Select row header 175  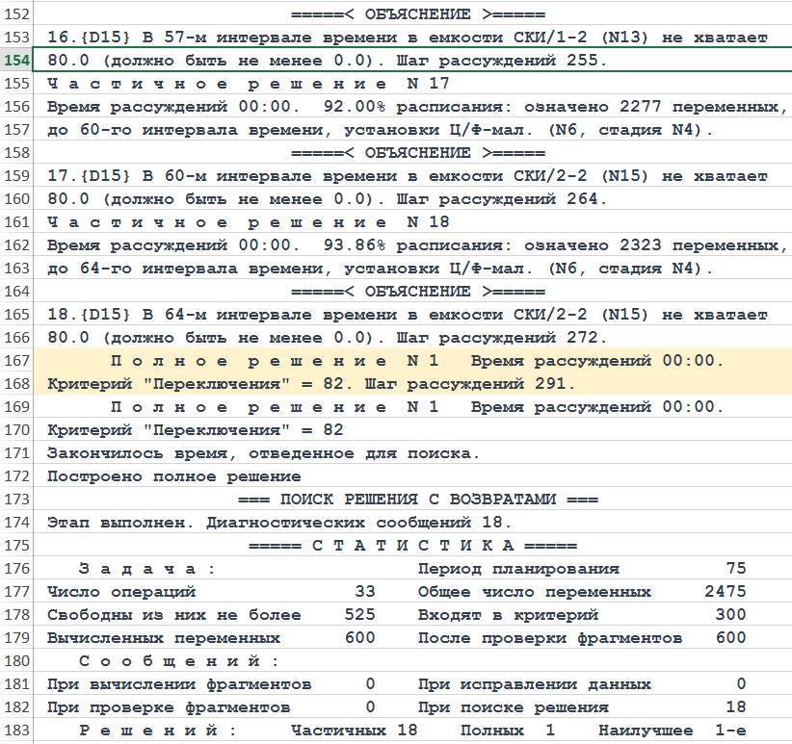click(x=17, y=546)
